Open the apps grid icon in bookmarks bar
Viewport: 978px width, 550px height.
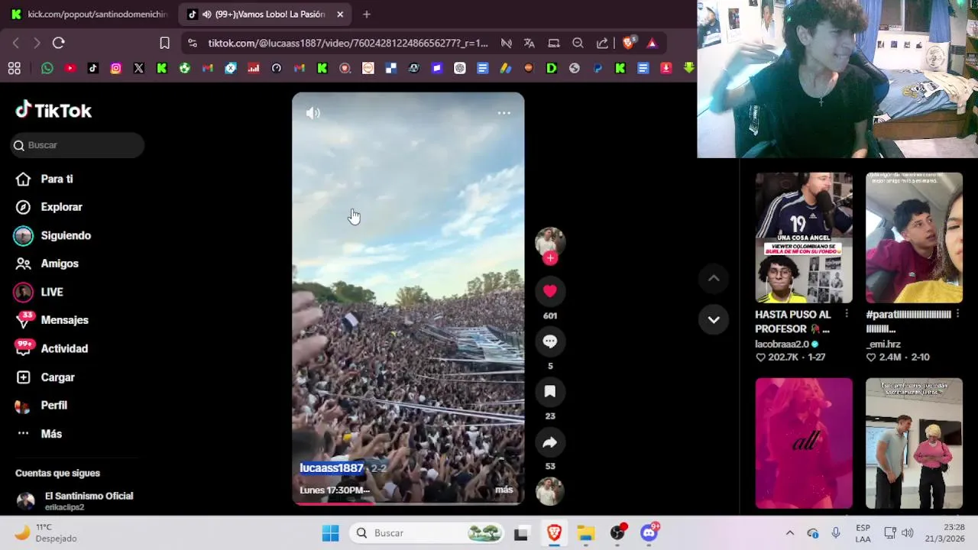[x=14, y=68]
